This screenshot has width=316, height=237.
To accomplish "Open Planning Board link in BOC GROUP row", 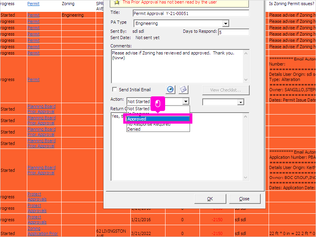I will [41, 170].
